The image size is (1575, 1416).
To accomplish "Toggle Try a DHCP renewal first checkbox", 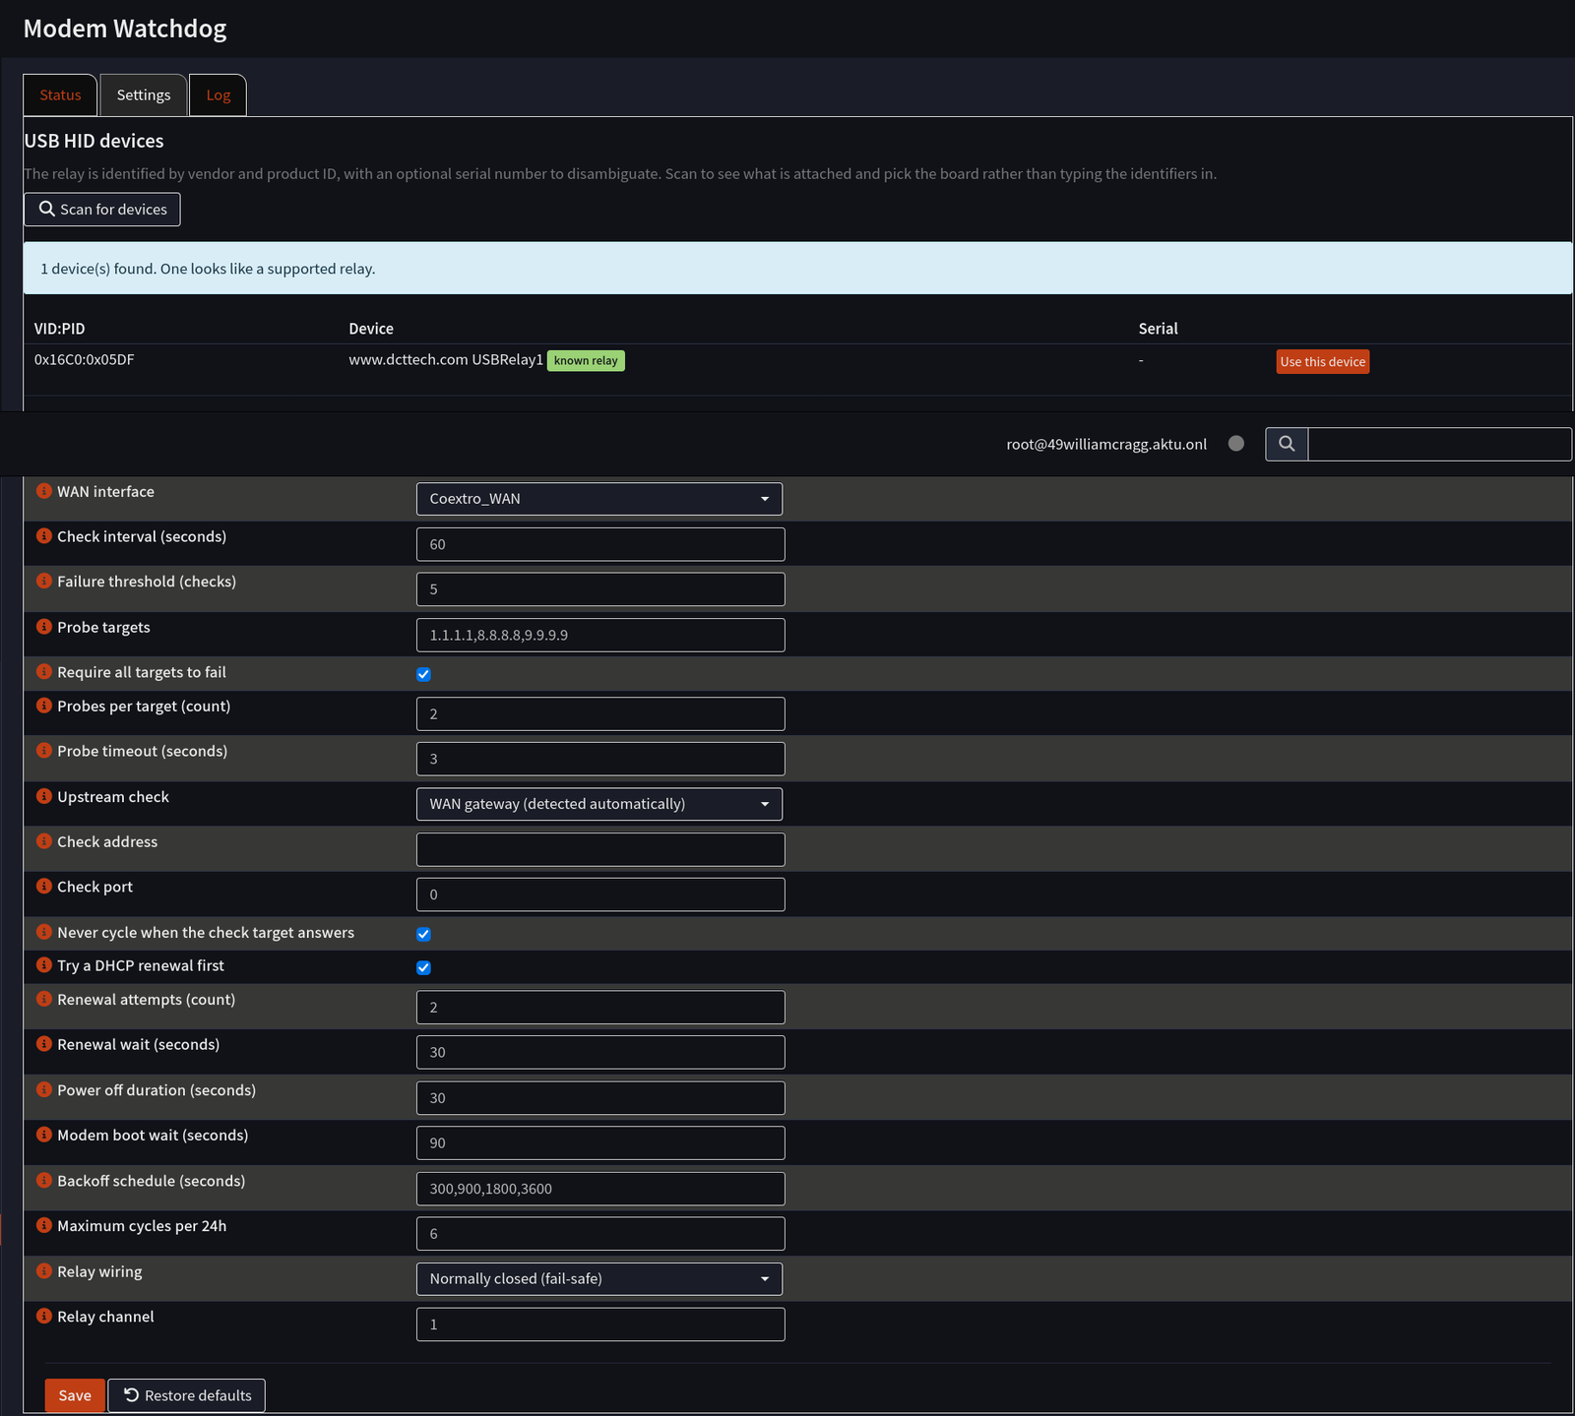I will [423, 967].
